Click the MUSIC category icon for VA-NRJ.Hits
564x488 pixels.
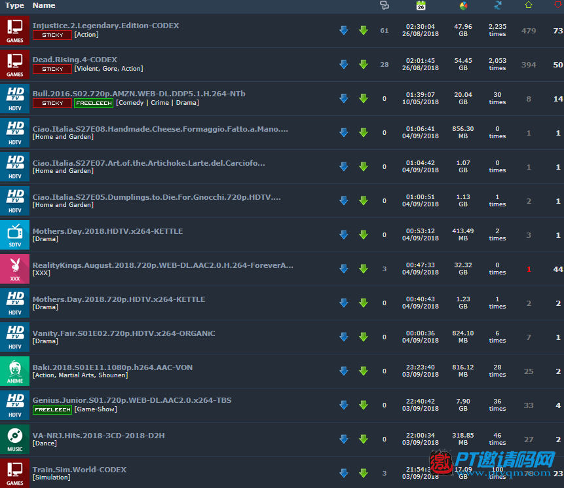point(15,439)
